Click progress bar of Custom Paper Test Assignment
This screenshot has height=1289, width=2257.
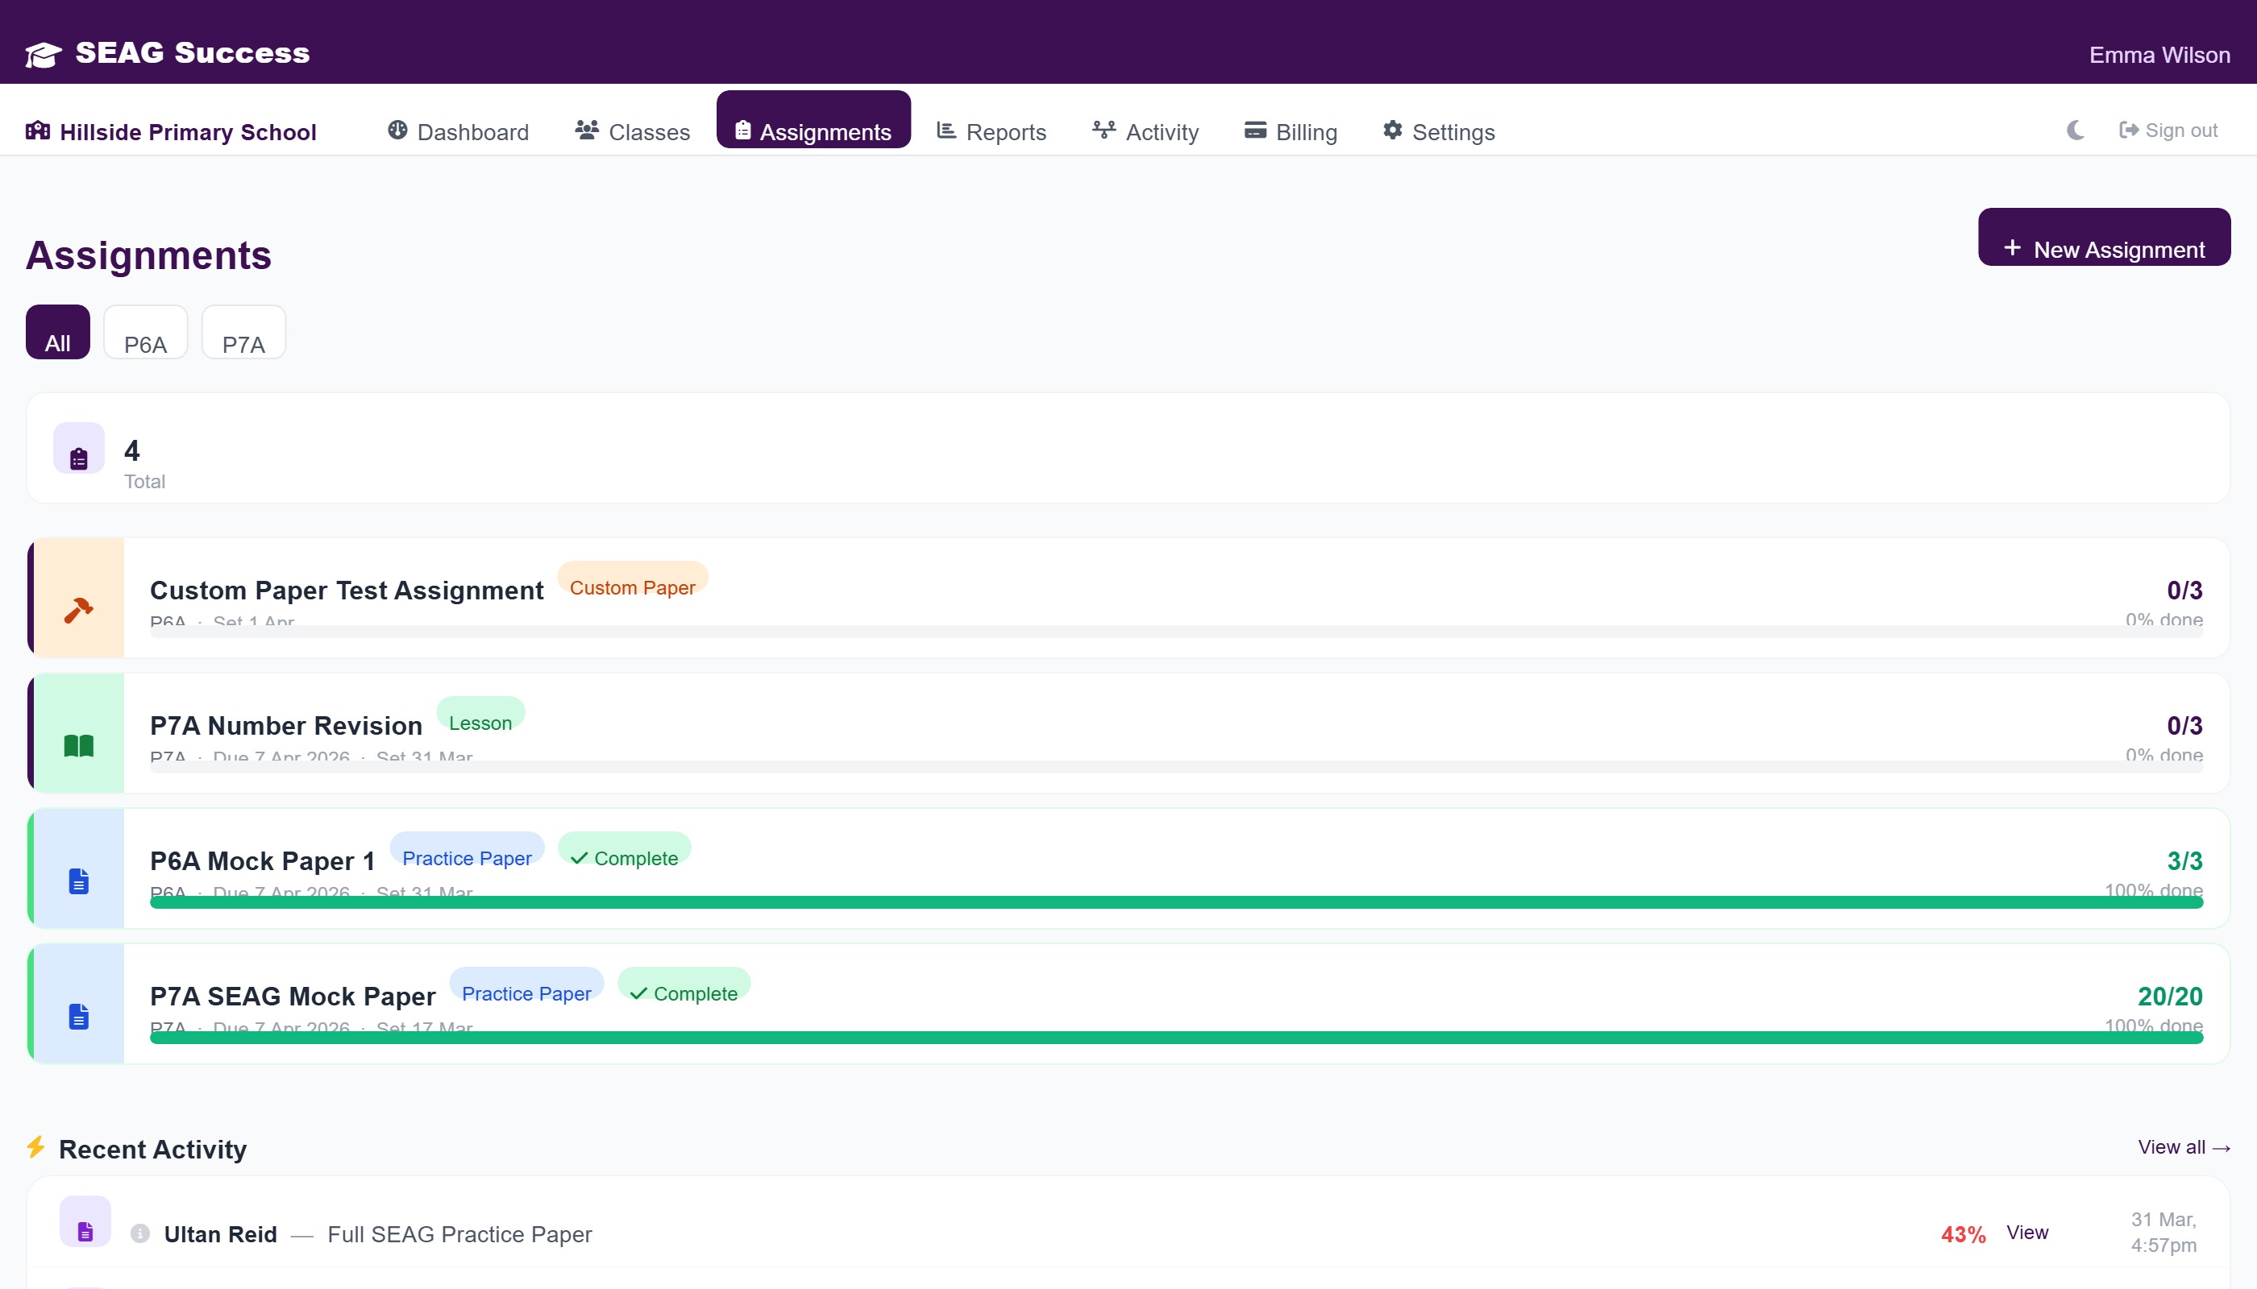1176,632
